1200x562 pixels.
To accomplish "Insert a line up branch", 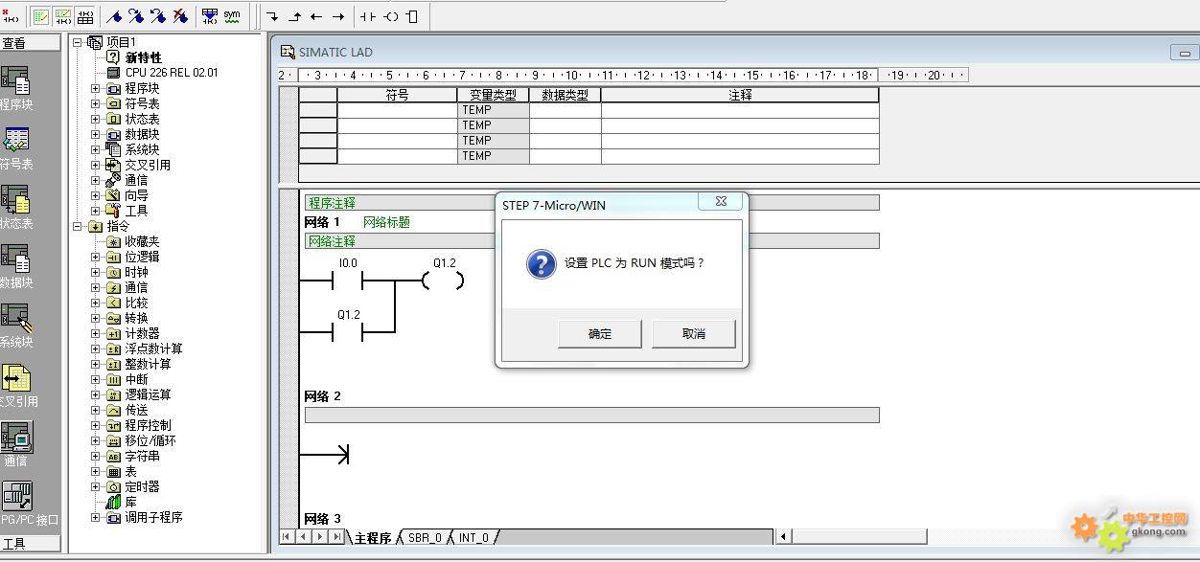I will coord(295,16).
